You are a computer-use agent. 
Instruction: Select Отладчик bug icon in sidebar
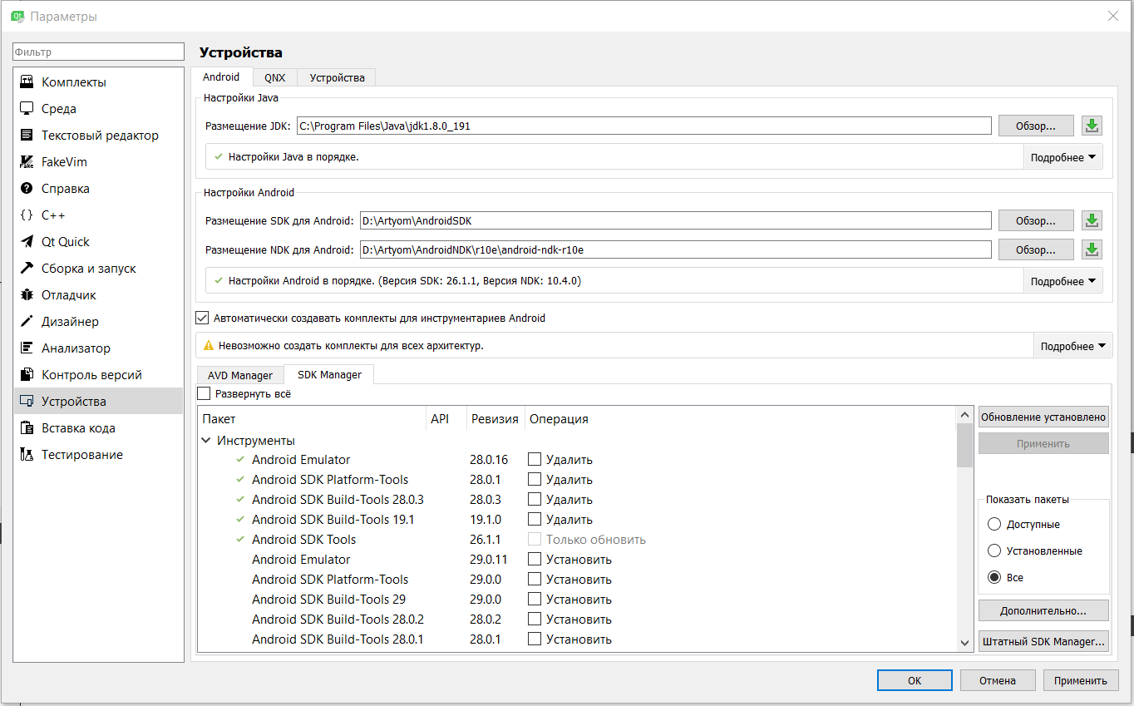(27, 295)
